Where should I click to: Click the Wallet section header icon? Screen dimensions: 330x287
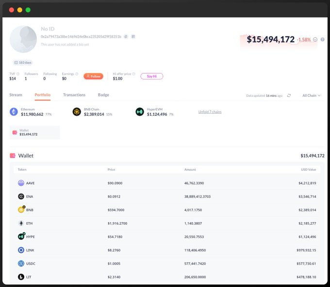[13, 156]
